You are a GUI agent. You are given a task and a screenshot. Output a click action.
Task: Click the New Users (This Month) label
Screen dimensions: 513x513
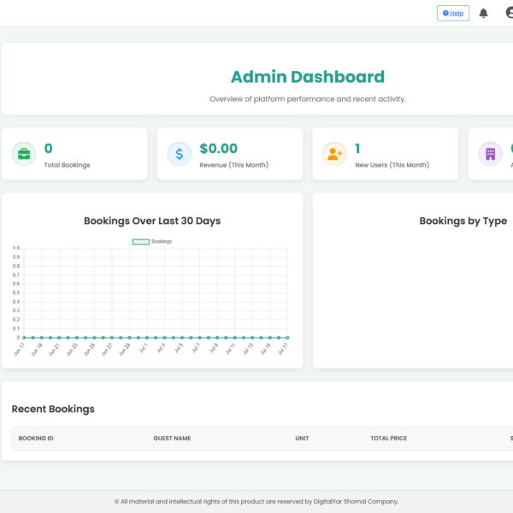pos(392,165)
